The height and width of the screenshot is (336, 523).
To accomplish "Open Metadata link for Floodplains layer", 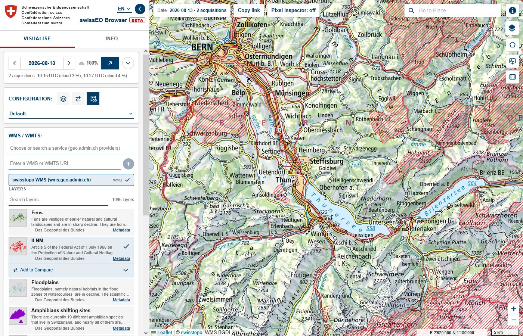I will coord(121,300).
